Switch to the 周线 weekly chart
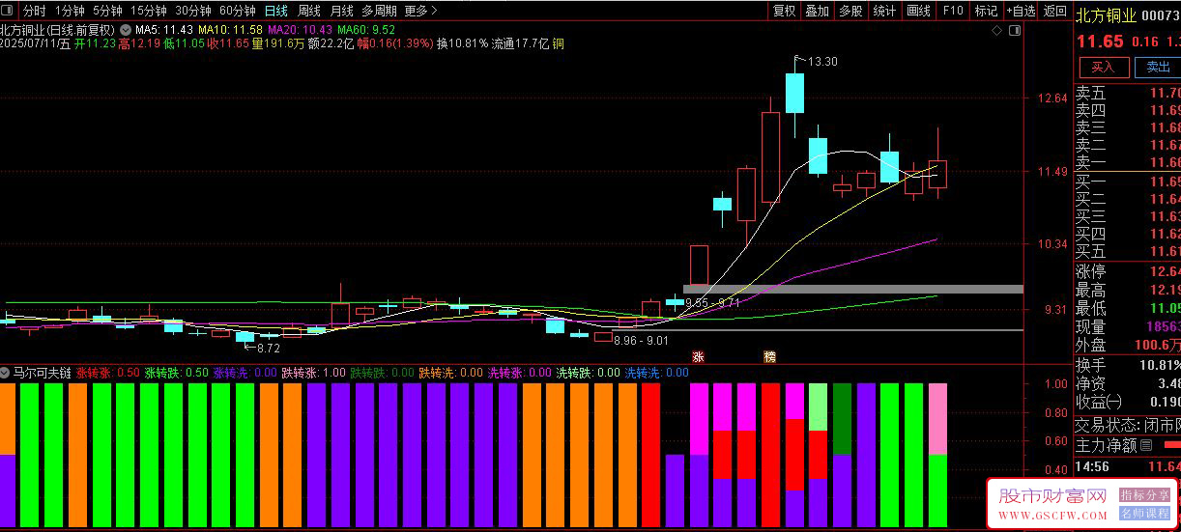1181x532 pixels. point(309,11)
